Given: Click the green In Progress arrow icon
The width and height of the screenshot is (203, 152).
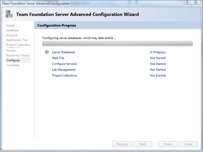Looking at the screenshot, I should (x=47, y=52).
